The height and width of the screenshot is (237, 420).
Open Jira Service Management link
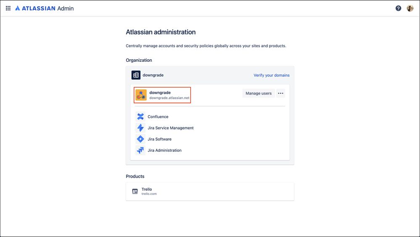pyautogui.click(x=170, y=128)
